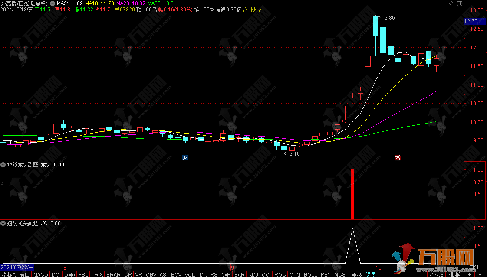487x277 pixels.
Task: Select the 指标A tab
Action: (x=9, y=274)
